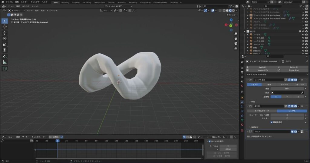Select the 曲げ deform mode
The width and height of the screenshot is (310, 163).
pyautogui.click(x=269, y=85)
